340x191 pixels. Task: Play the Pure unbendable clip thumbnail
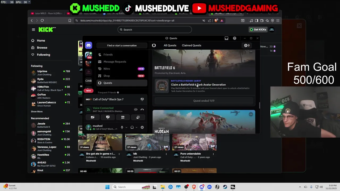(194, 142)
